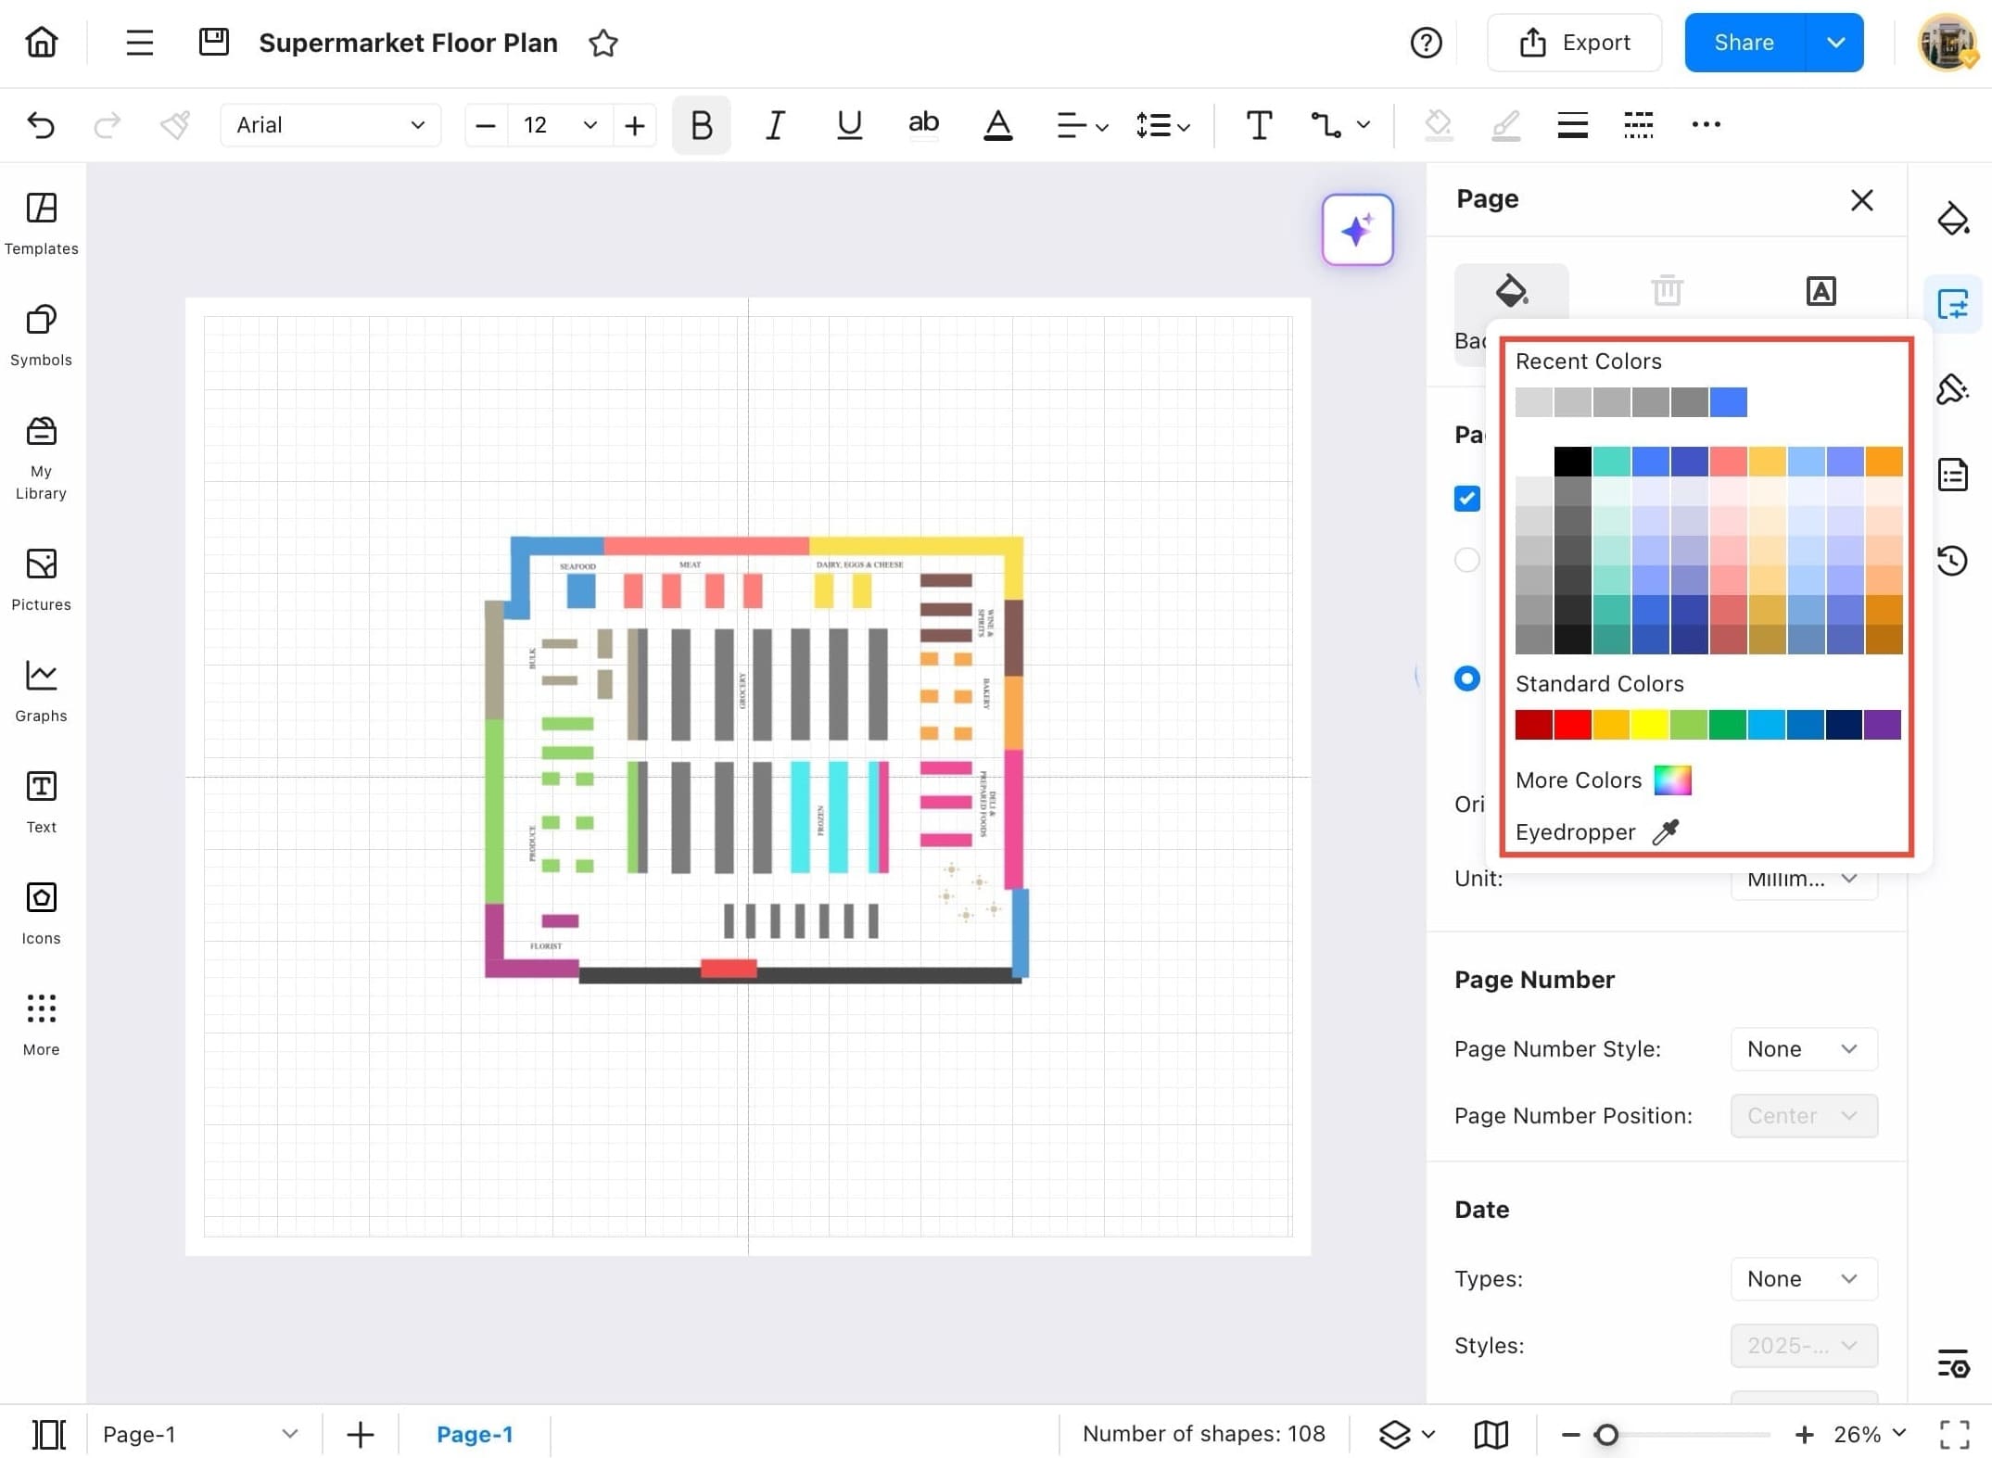This screenshot has width=1992, height=1458.
Task: Click the AI assistant sparkle icon
Action: click(x=1357, y=230)
